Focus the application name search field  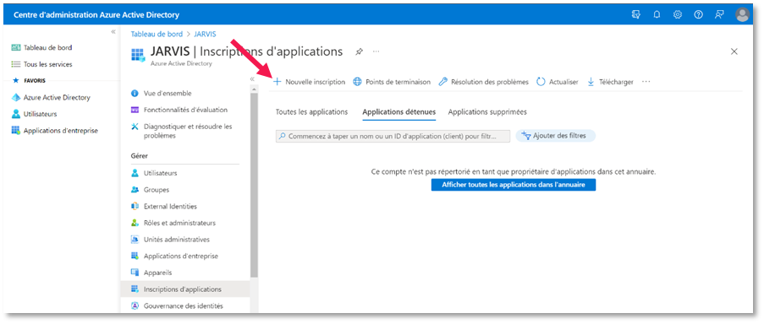(393, 136)
